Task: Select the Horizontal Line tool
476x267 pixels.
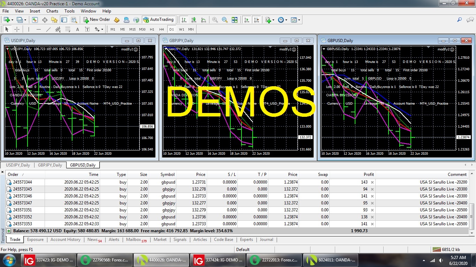Action: [38, 30]
